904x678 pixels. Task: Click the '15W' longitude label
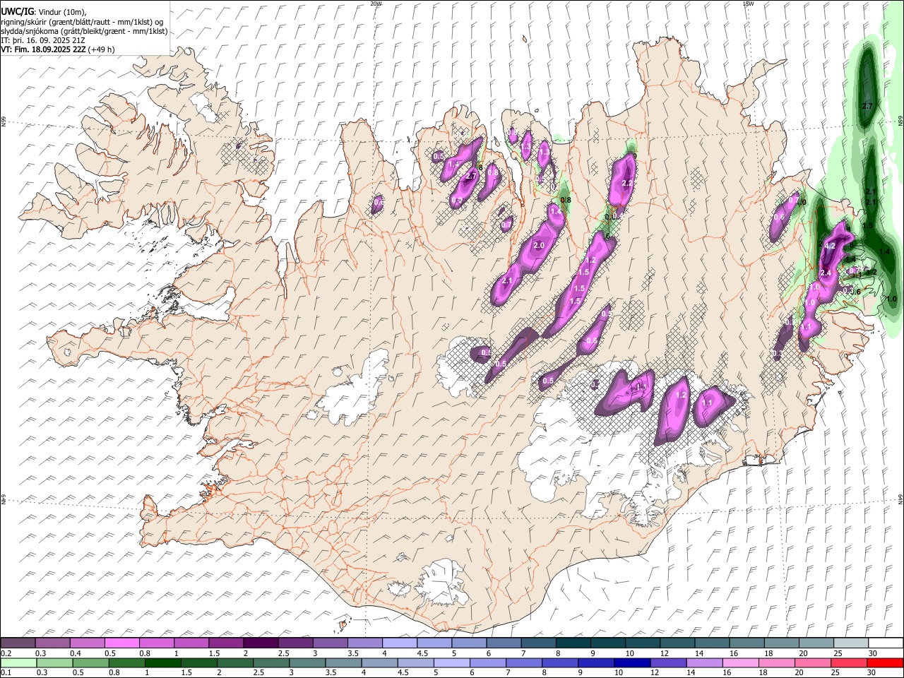(x=747, y=4)
